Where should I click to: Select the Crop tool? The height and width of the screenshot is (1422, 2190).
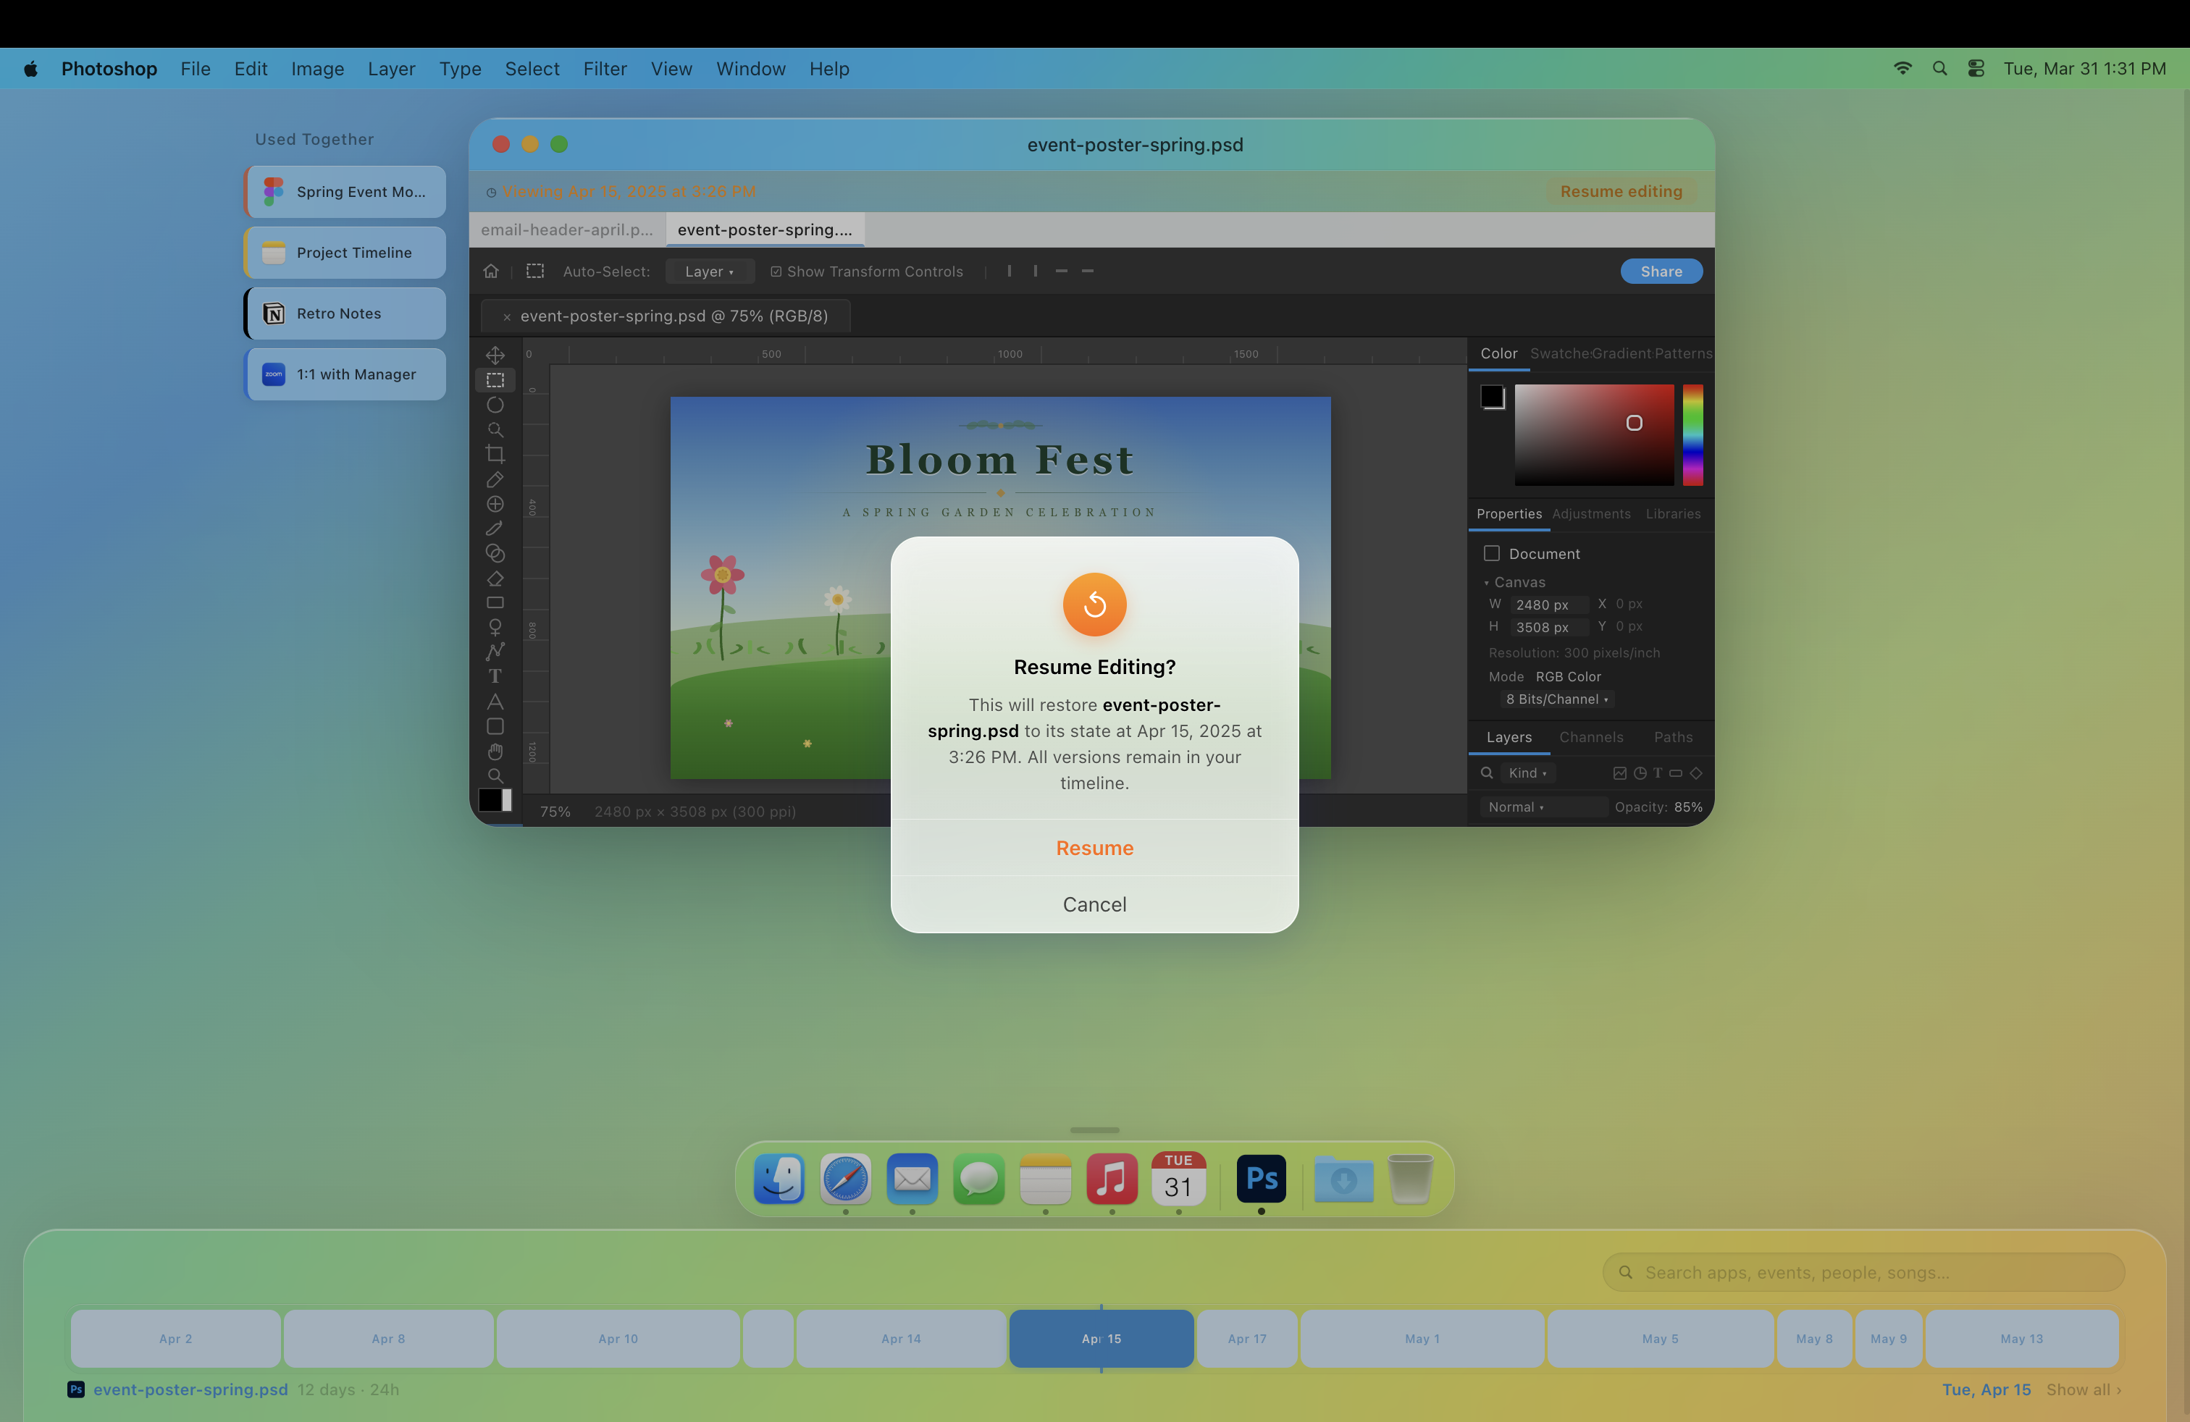[496, 453]
